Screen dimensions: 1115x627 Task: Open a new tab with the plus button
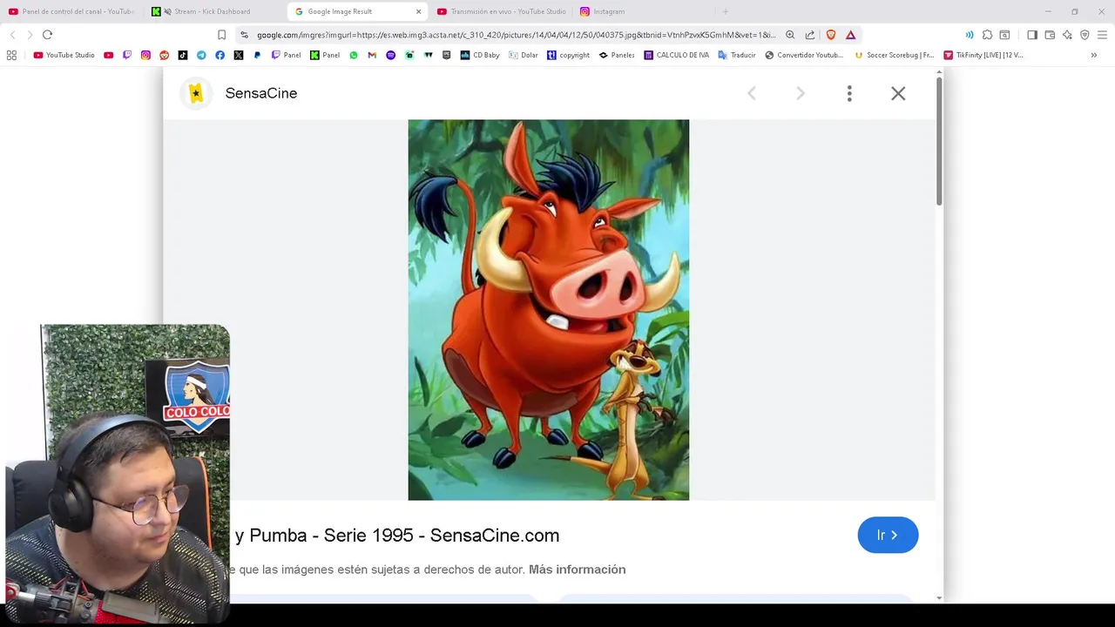coord(726,11)
